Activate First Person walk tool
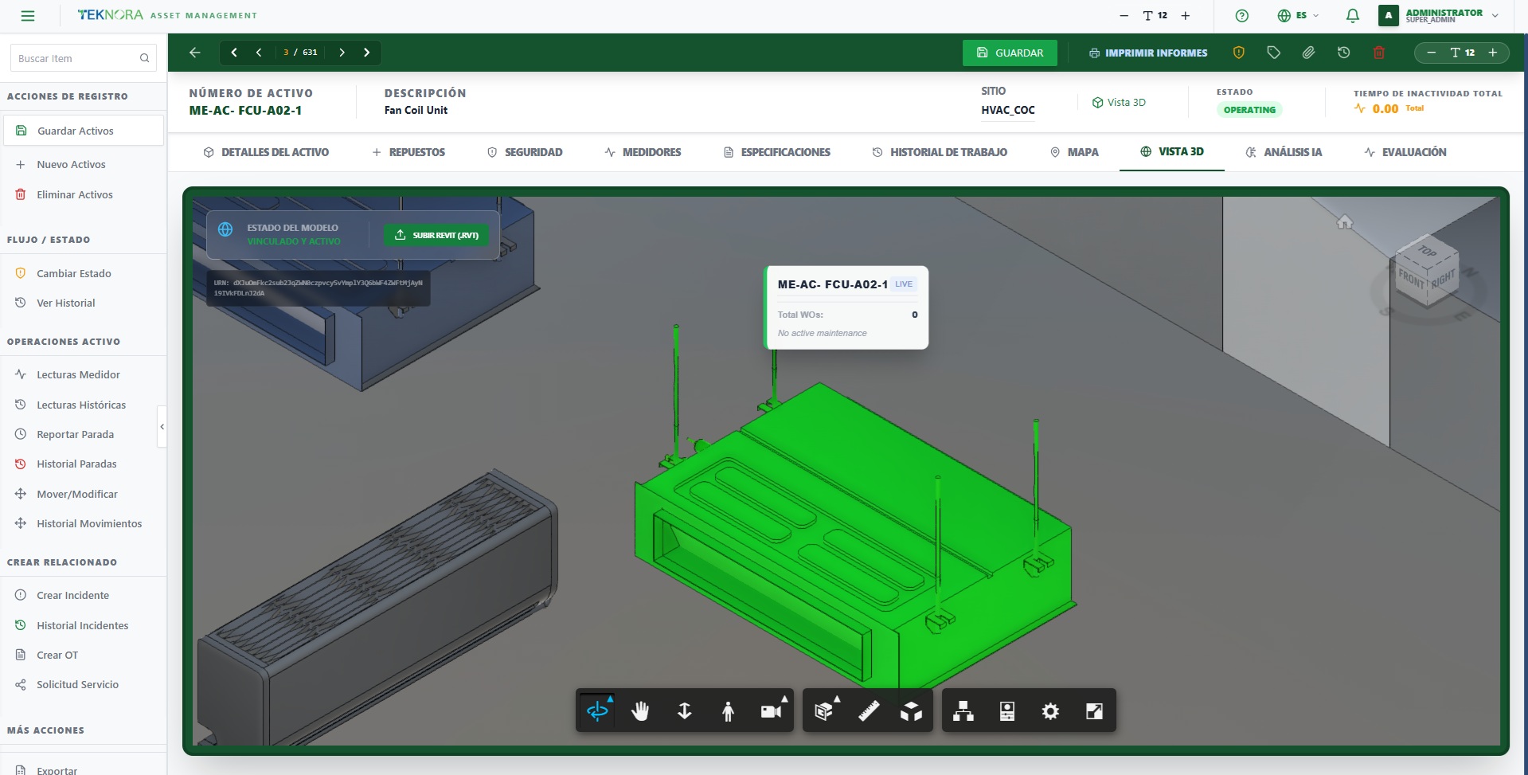This screenshot has height=775, width=1528. click(728, 710)
